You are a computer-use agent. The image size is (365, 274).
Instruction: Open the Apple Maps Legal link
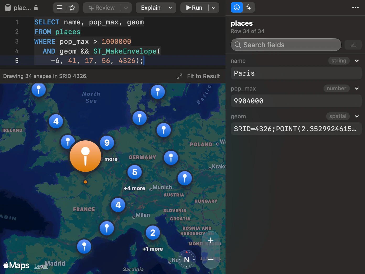(41, 266)
